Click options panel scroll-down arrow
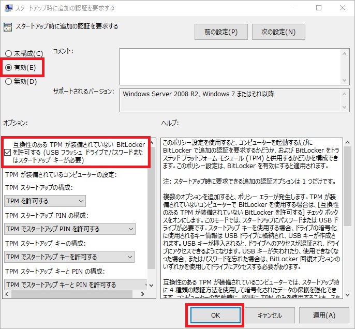The width and height of the screenshot is (355, 329). [152, 286]
